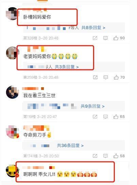Expand 共36条回复 replies
This screenshot has height=185, width=137.
pos(70,145)
